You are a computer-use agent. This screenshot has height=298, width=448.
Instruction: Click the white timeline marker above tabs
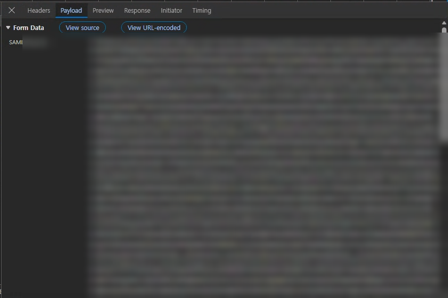tap(432, 1)
